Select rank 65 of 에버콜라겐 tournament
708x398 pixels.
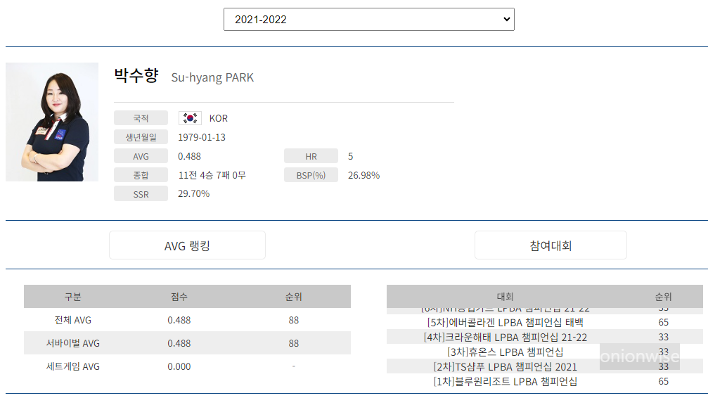663,323
